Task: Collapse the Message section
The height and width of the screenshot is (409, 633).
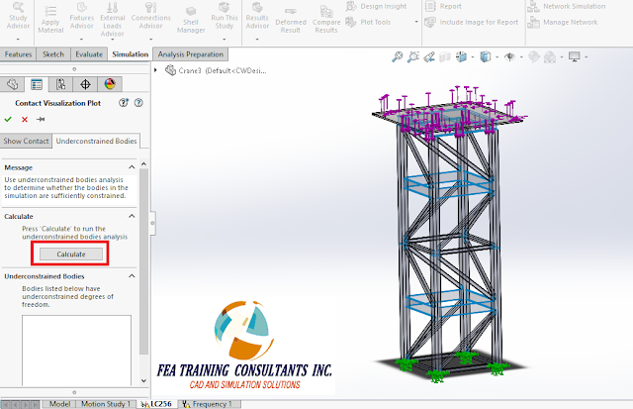Action: tap(132, 167)
